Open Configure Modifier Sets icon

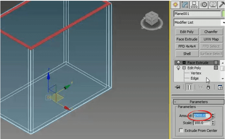coord(220,87)
